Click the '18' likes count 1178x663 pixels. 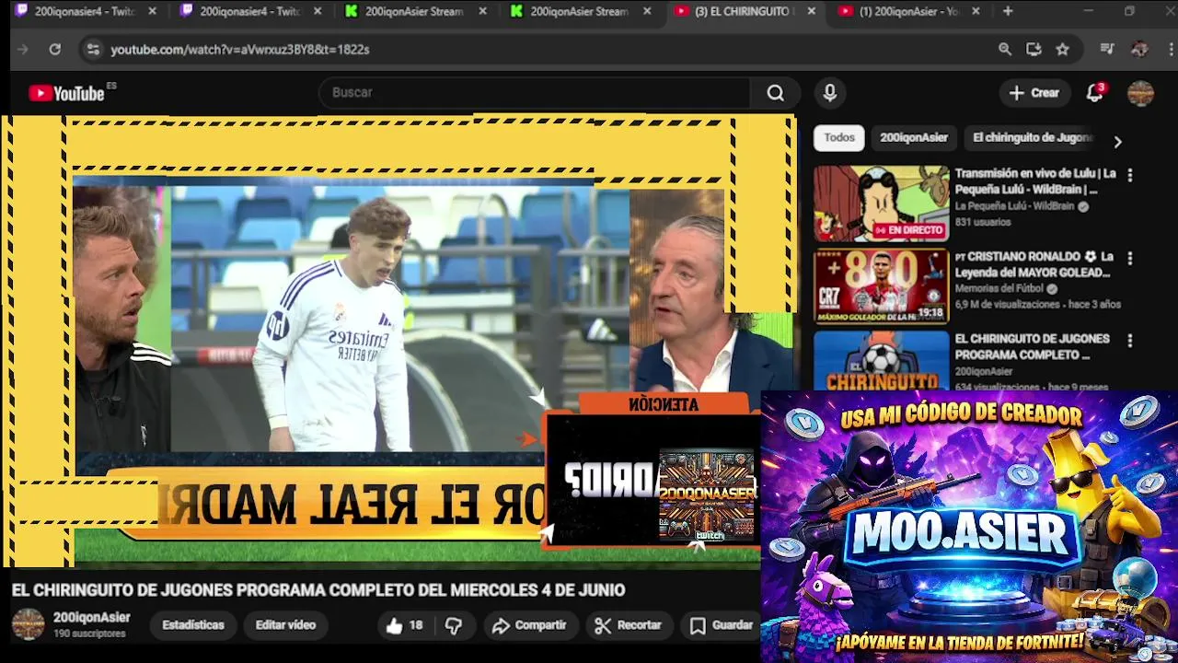click(416, 626)
